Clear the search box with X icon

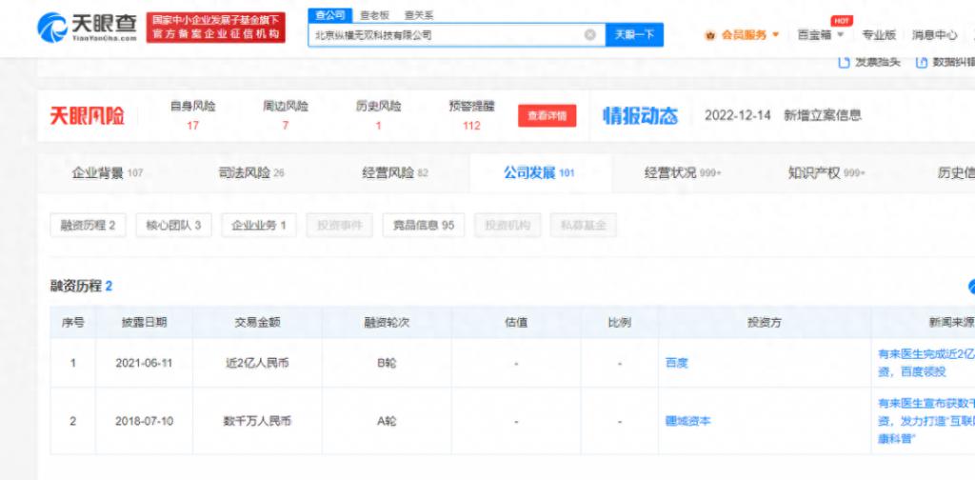tap(590, 35)
